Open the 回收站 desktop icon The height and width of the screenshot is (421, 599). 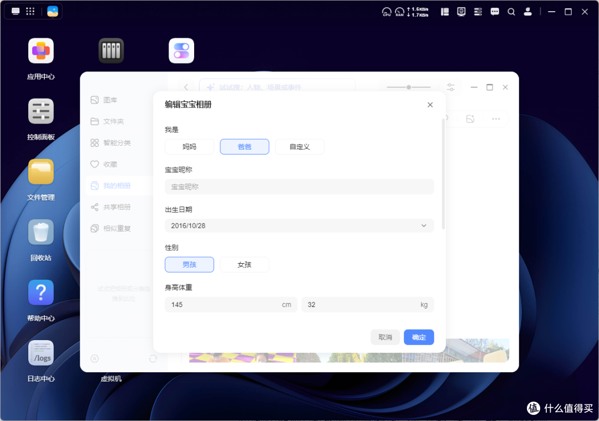point(41,232)
